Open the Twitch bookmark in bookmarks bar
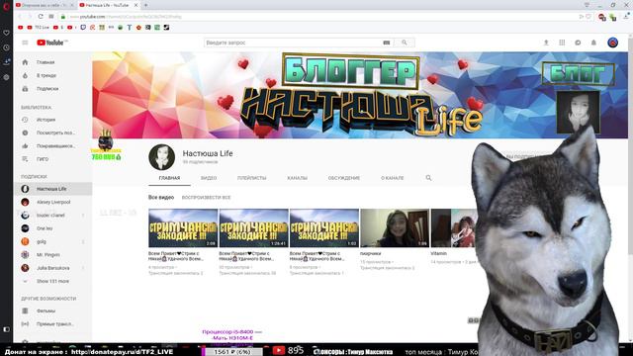Viewport: 633px width, 356px height. 83,28
